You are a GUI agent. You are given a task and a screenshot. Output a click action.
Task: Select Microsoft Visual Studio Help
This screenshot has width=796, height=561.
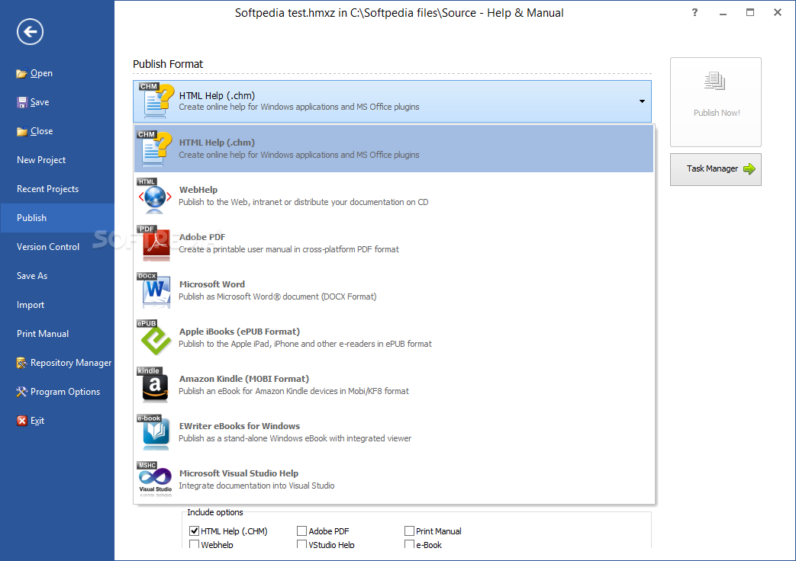[x=394, y=479]
